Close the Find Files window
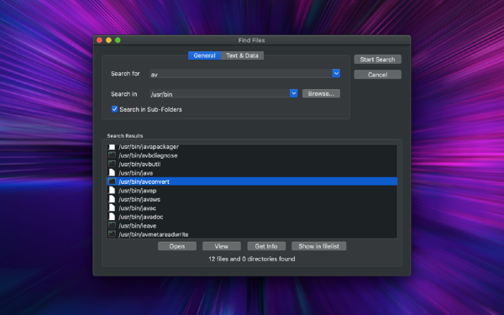This screenshot has height=315, width=504. [99, 40]
